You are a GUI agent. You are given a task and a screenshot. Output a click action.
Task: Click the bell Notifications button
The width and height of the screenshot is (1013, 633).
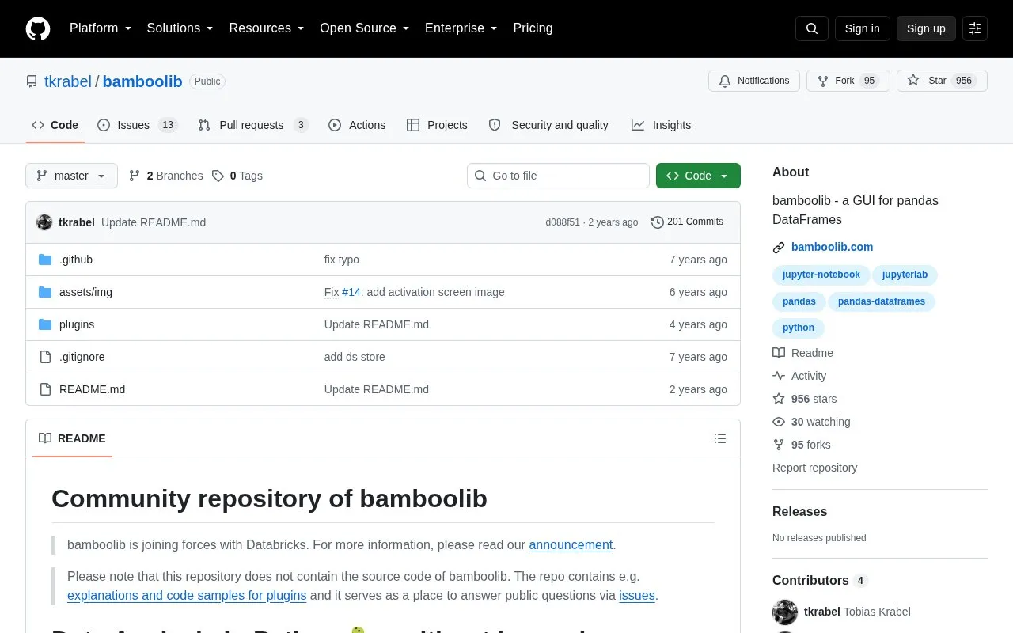pos(754,81)
